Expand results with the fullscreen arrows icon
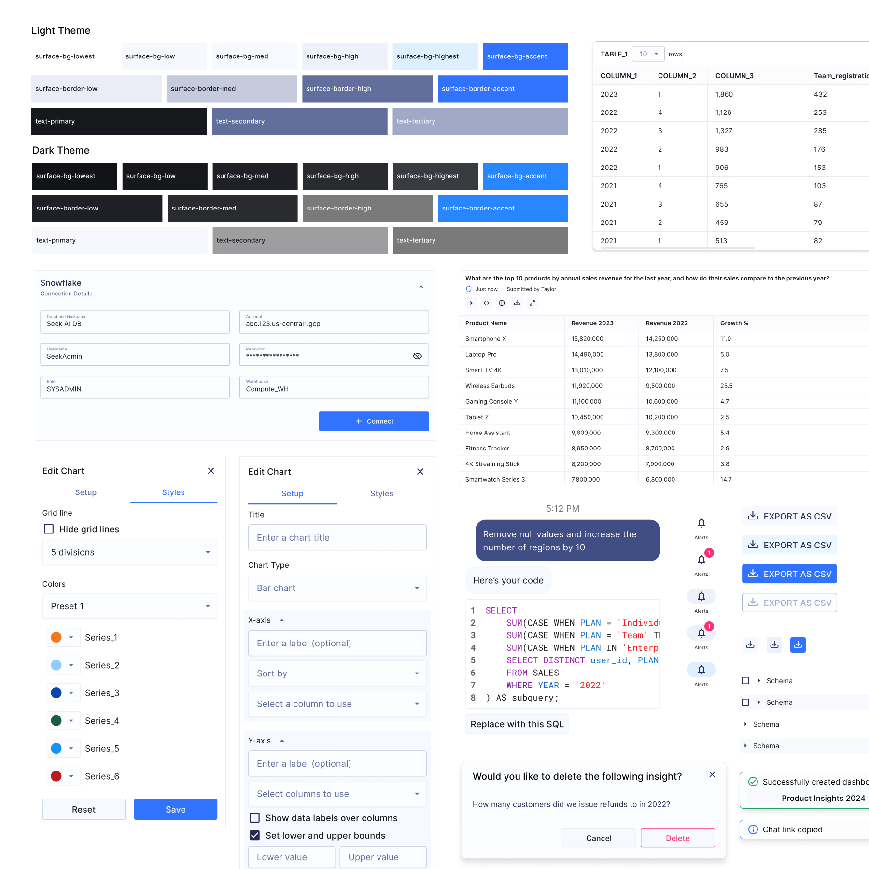The image size is (869, 869). [x=532, y=303]
